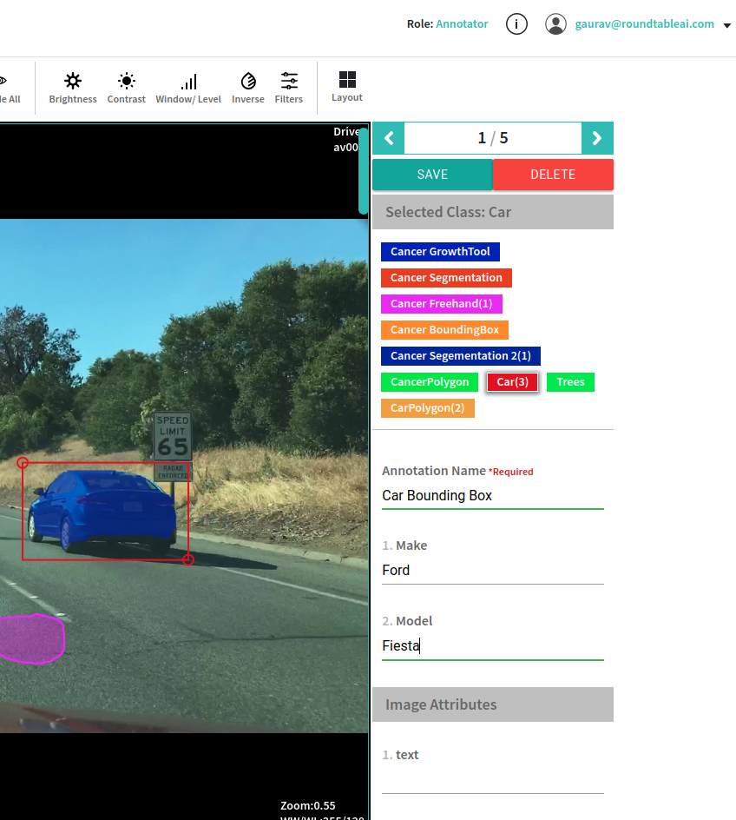Open the Filters tool
Image resolution: width=736 pixels, height=820 pixels.
click(289, 88)
